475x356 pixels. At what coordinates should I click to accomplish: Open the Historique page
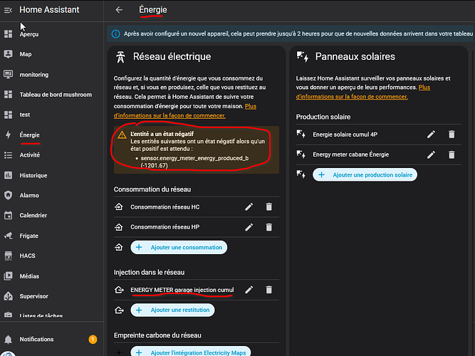[x=33, y=175]
